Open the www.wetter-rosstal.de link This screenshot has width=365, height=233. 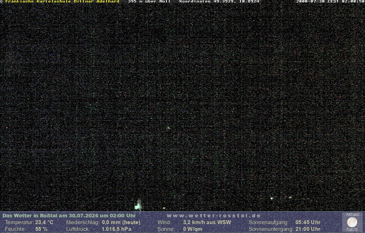pyautogui.click(x=214, y=216)
